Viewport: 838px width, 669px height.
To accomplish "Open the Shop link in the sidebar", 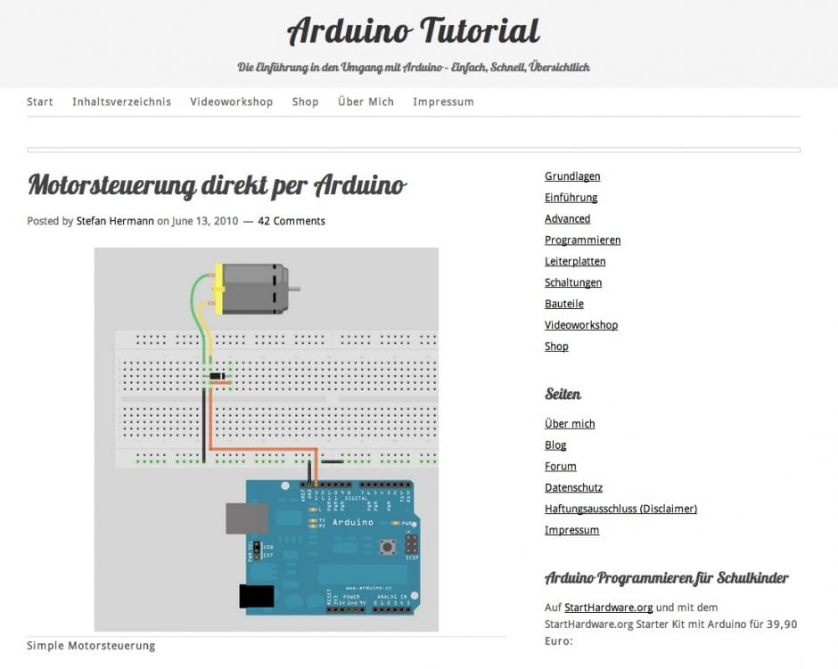I will tap(556, 347).
